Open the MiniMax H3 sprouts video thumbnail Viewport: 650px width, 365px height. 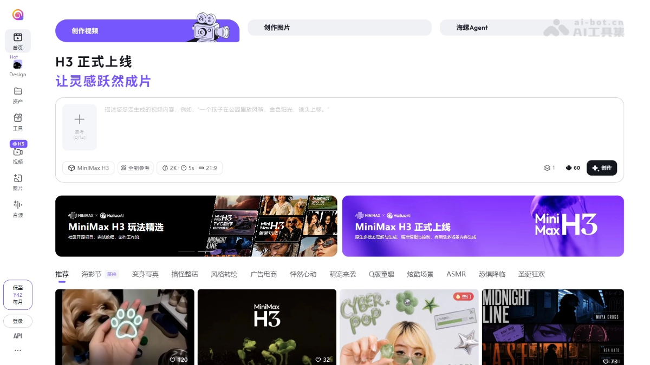tap(267, 327)
